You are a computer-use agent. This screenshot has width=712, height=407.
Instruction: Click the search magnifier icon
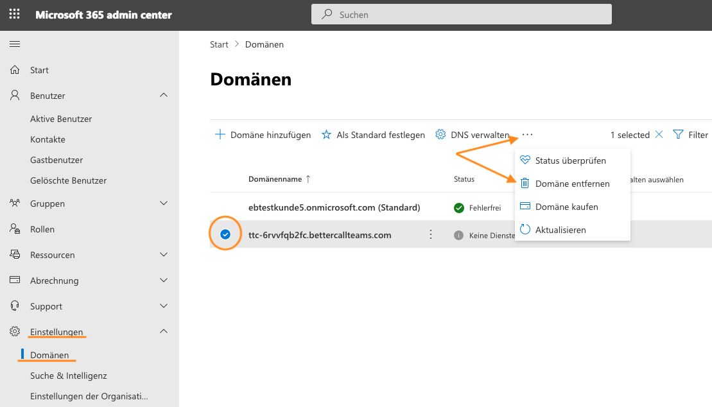[327, 15]
